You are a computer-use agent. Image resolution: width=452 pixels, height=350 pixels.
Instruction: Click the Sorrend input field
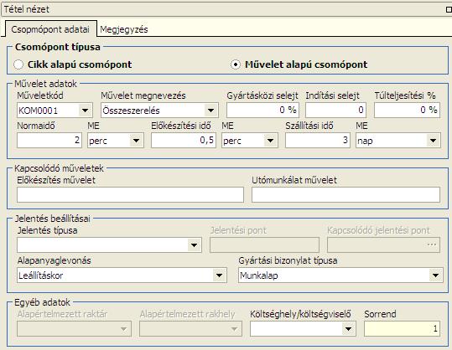coord(403,329)
